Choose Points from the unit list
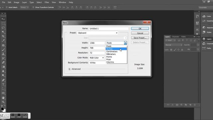Viewport: 213px width, 120px height. tap(116, 57)
